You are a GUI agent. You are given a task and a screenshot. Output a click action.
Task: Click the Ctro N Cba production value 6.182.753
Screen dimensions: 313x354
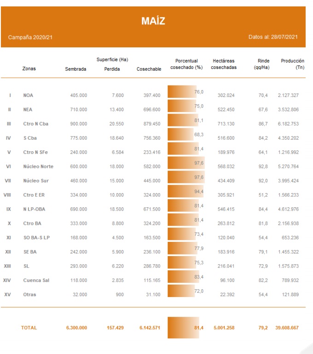click(x=289, y=124)
